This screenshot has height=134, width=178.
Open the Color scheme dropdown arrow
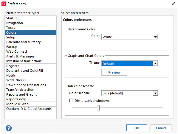coord(155,93)
